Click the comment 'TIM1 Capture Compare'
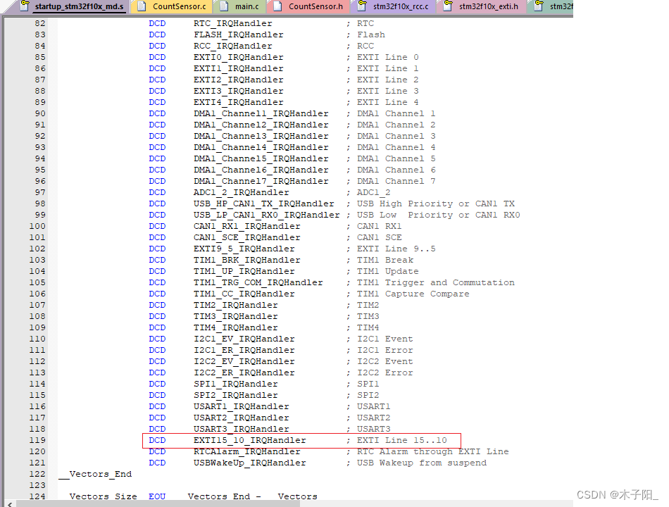669x507 pixels. click(x=413, y=294)
